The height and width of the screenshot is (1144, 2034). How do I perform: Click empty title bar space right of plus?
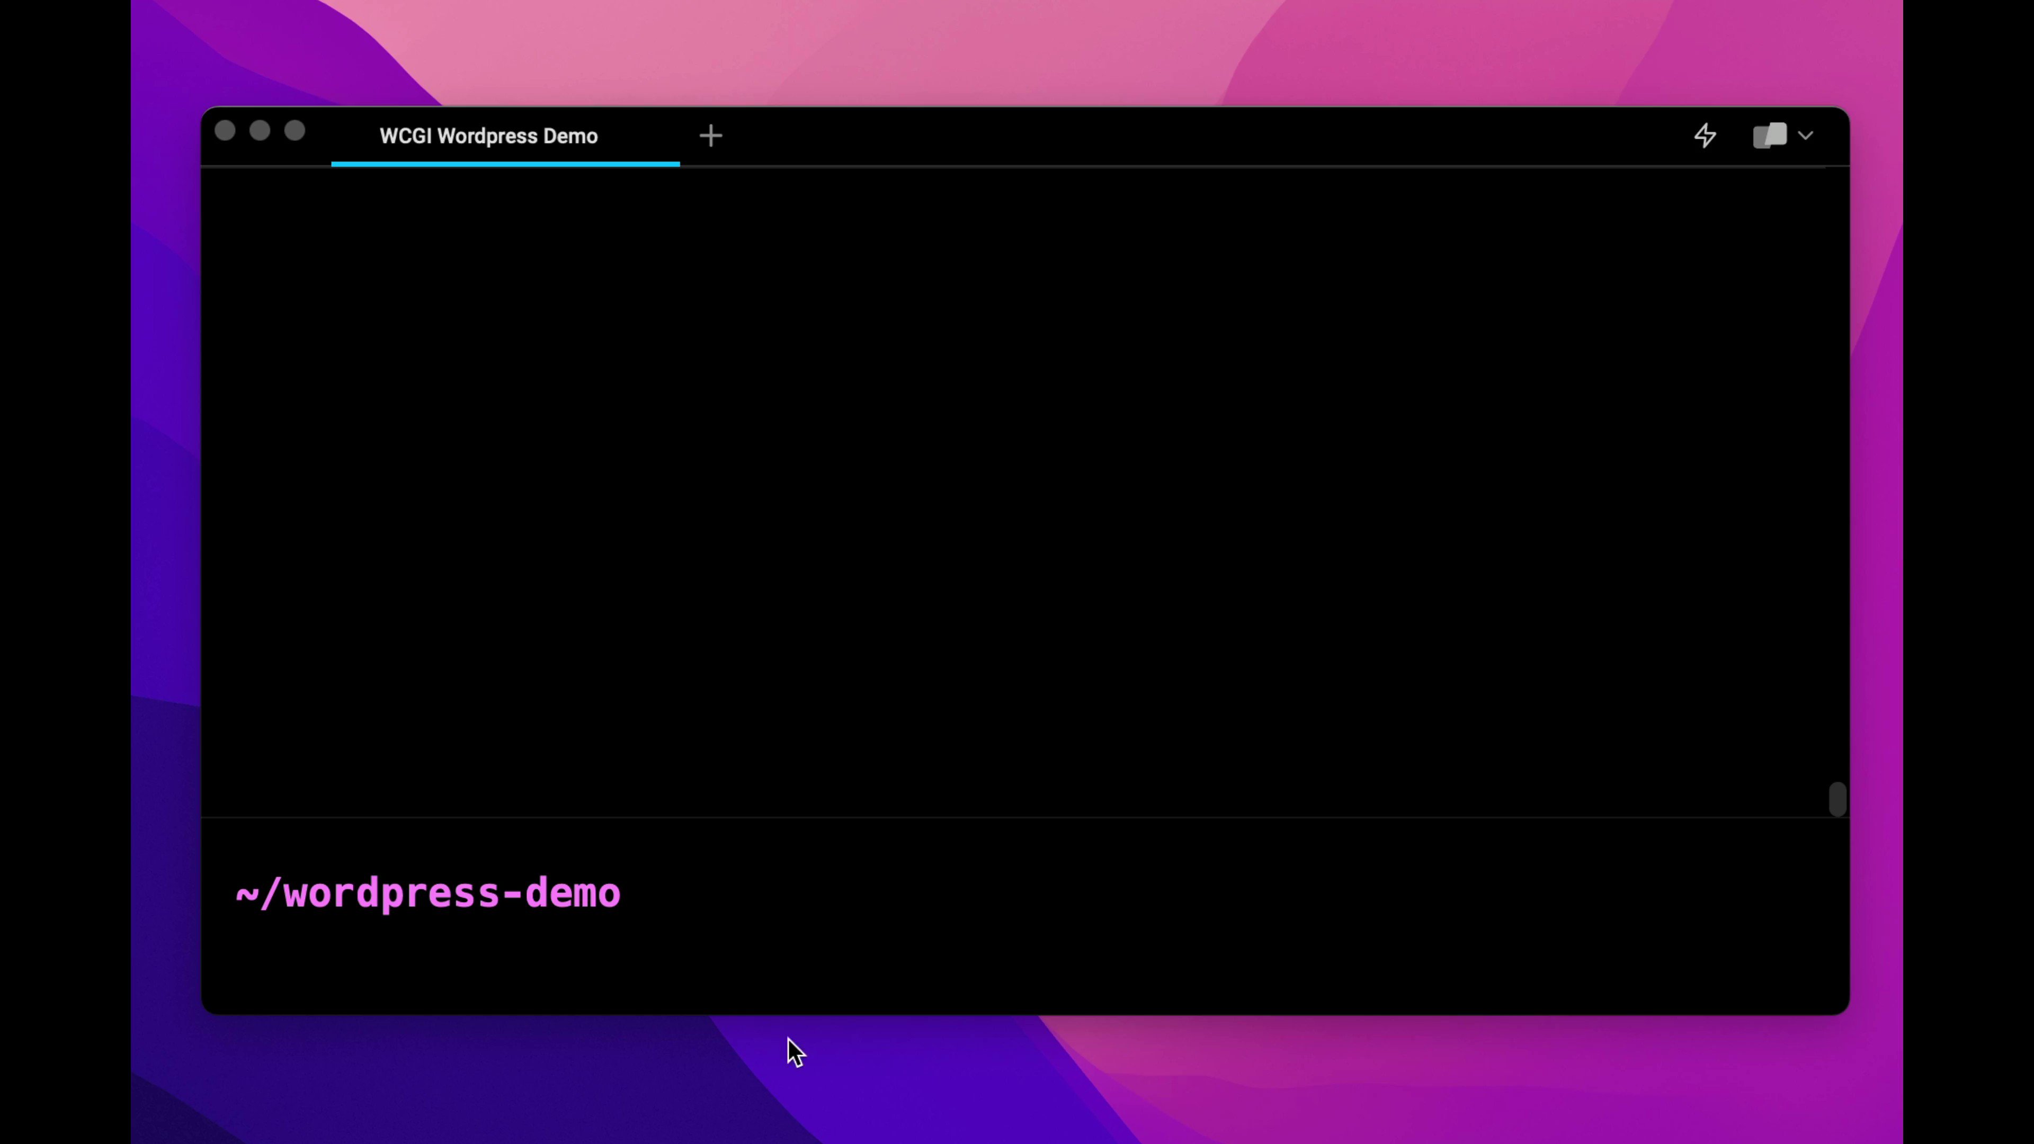pos(1184,136)
